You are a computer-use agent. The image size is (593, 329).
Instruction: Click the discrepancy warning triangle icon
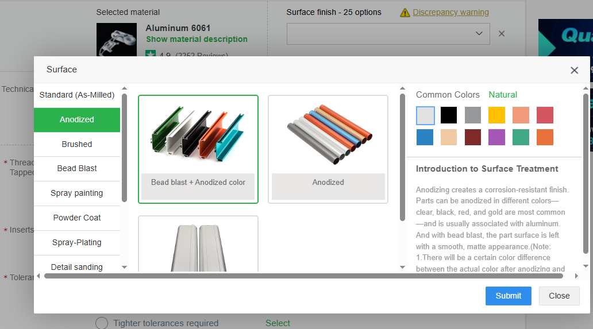pos(405,12)
